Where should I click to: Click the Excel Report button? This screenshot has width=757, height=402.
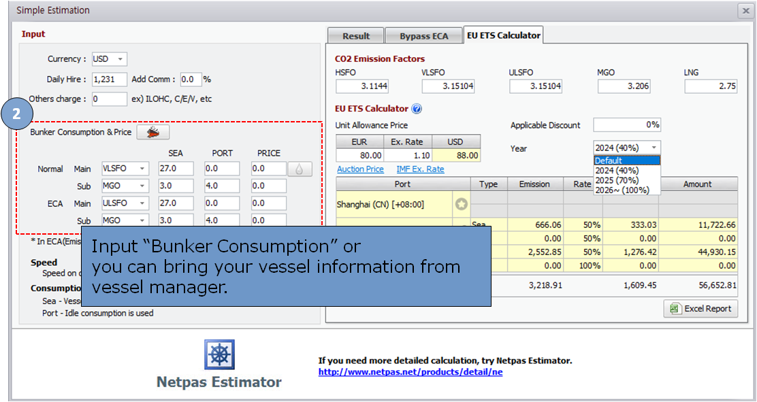[700, 309]
